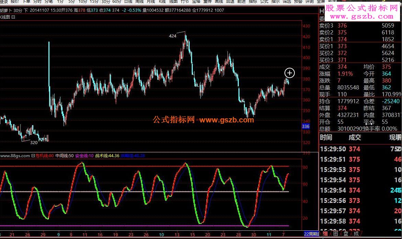Select the 15:29:57 trade row
Image resolution: width=402 pixels, height=239 pixels.
point(360,211)
